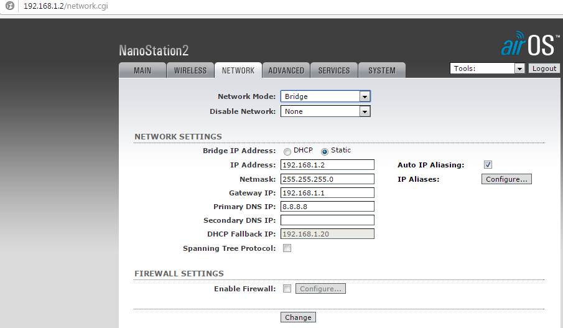
Task: Click Configure for IP Aliases
Action: [x=506, y=179]
